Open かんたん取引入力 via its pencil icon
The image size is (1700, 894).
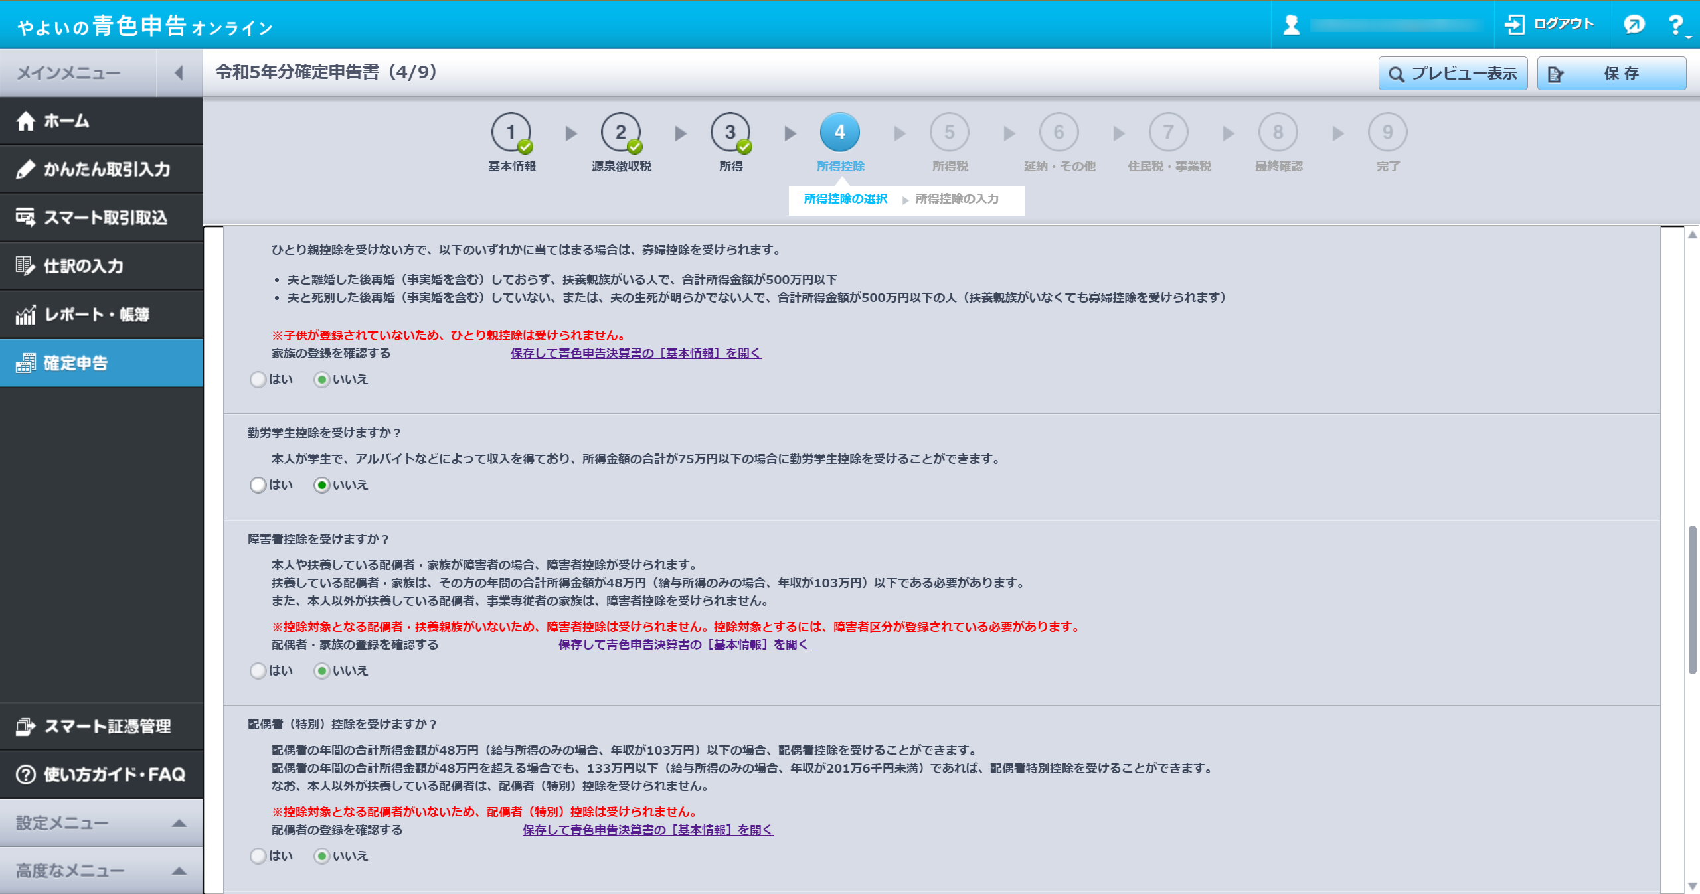click(26, 169)
